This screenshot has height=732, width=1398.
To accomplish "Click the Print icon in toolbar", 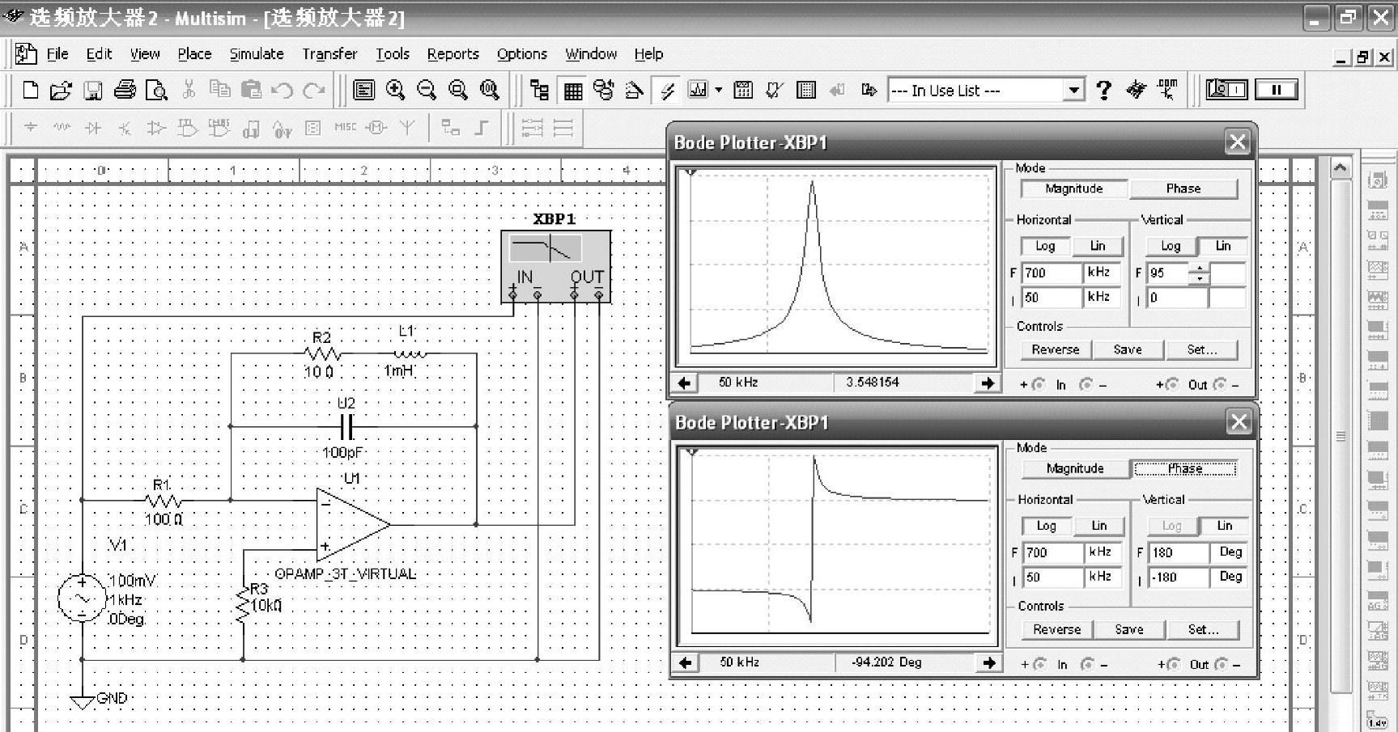I will (125, 91).
